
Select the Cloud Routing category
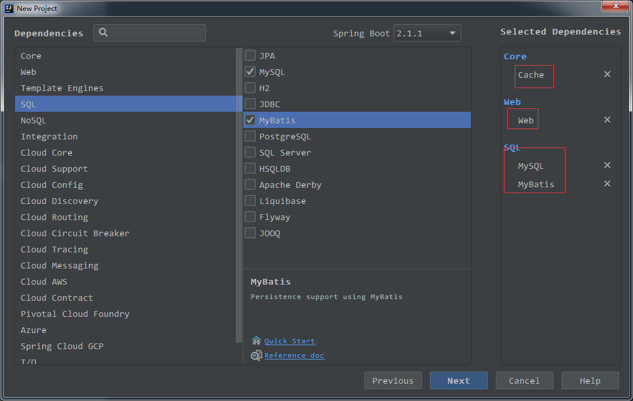point(125,217)
